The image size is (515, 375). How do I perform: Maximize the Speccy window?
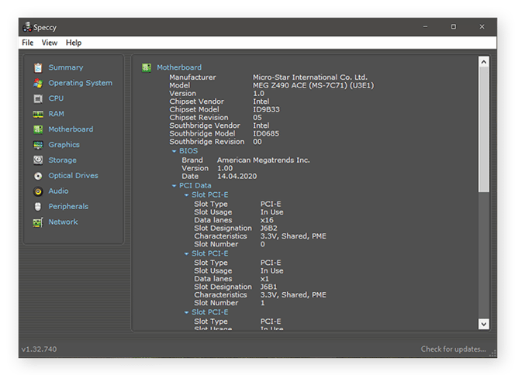pyautogui.click(x=454, y=27)
